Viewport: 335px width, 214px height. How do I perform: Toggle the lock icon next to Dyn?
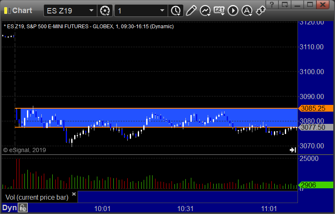pos(23,208)
